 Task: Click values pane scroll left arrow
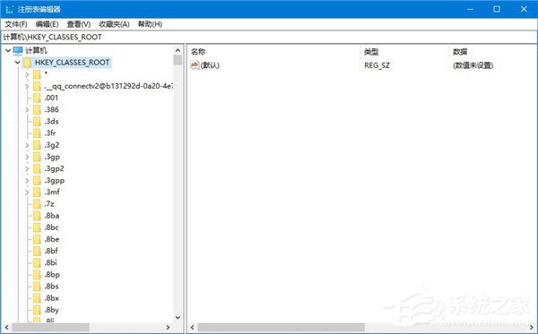(x=193, y=328)
